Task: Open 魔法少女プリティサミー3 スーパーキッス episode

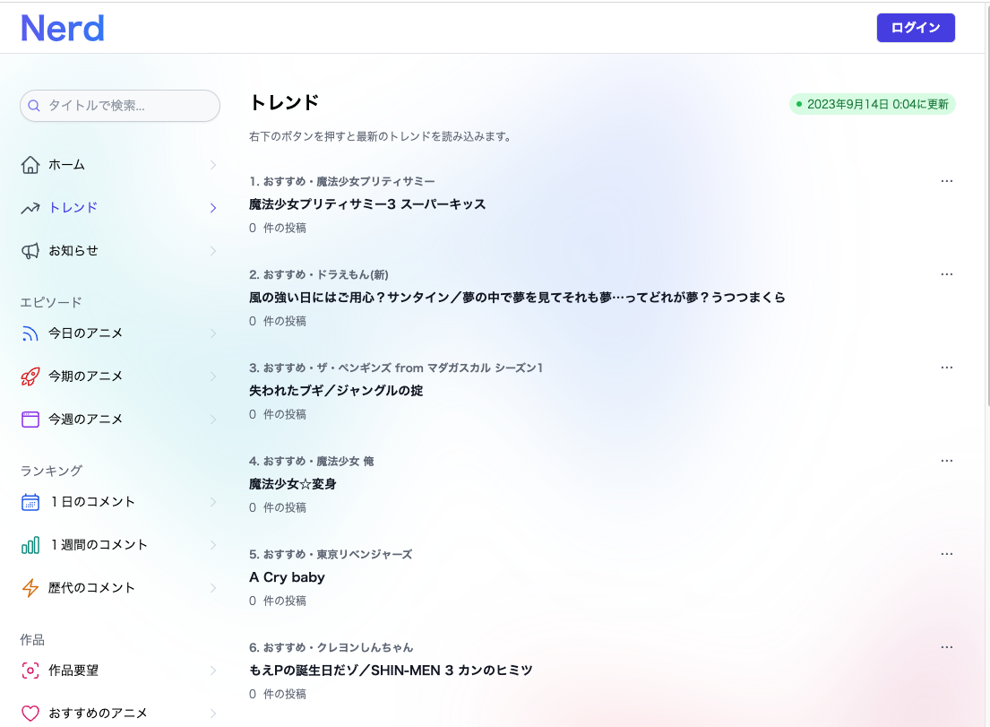Action: [367, 204]
